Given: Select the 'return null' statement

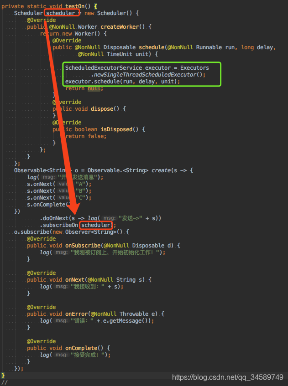Looking at the screenshot, I should [83, 88].
